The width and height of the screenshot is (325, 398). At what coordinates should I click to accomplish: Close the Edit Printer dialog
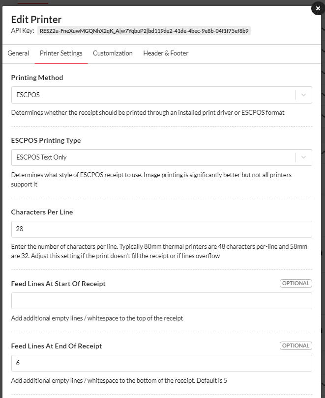[318, 9]
